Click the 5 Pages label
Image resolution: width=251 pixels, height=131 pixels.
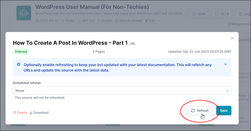[x=99, y=52]
